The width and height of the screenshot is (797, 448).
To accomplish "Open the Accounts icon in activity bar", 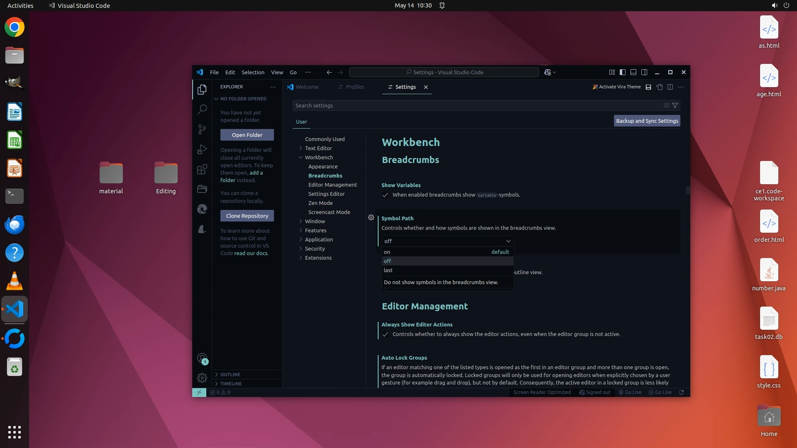I will [x=202, y=358].
